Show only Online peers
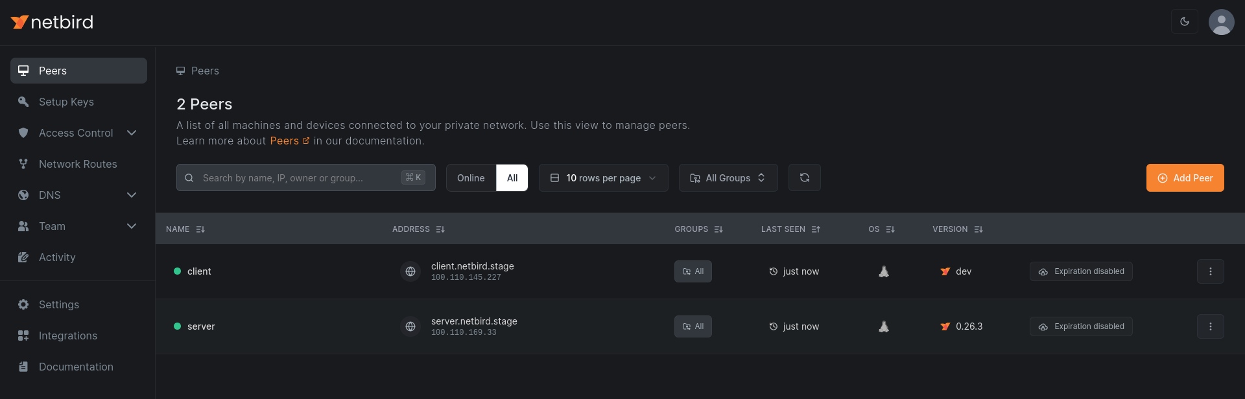The image size is (1245, 399). pos(471,178)
